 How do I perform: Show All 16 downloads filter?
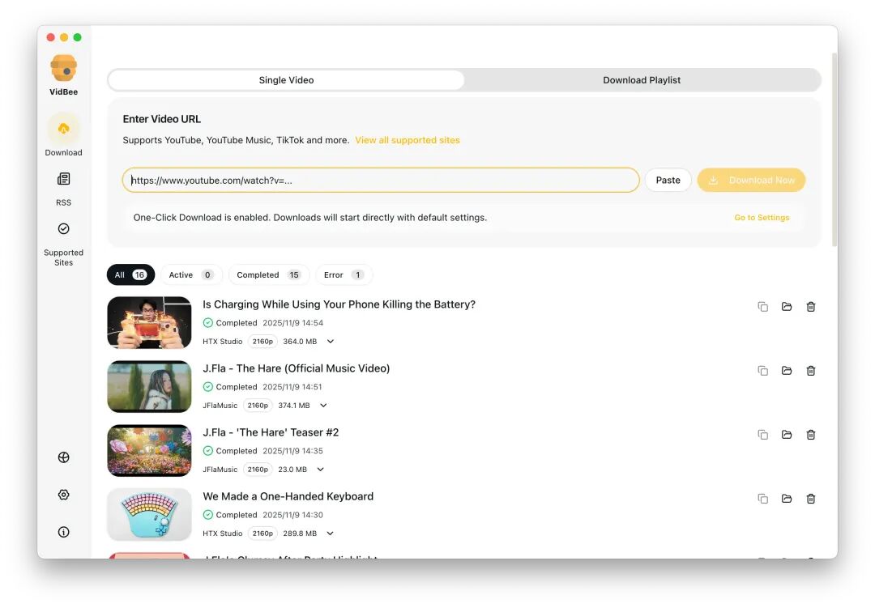130,275
